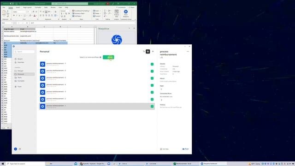Click gear icon of process reimbursement - 3
295x166 pixels.
[x=43, y=92]
